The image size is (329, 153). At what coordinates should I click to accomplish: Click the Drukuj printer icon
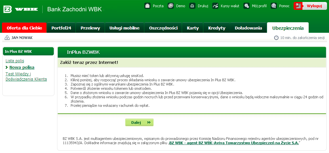(x=193, y=6)
